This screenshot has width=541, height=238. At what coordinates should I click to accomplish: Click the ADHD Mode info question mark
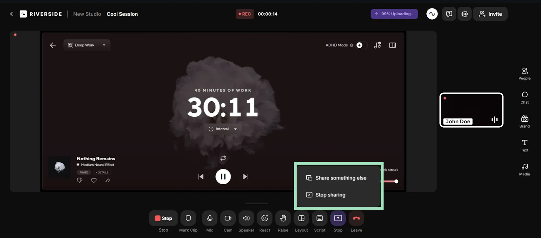pyautogui.click(x=352, y=45)
